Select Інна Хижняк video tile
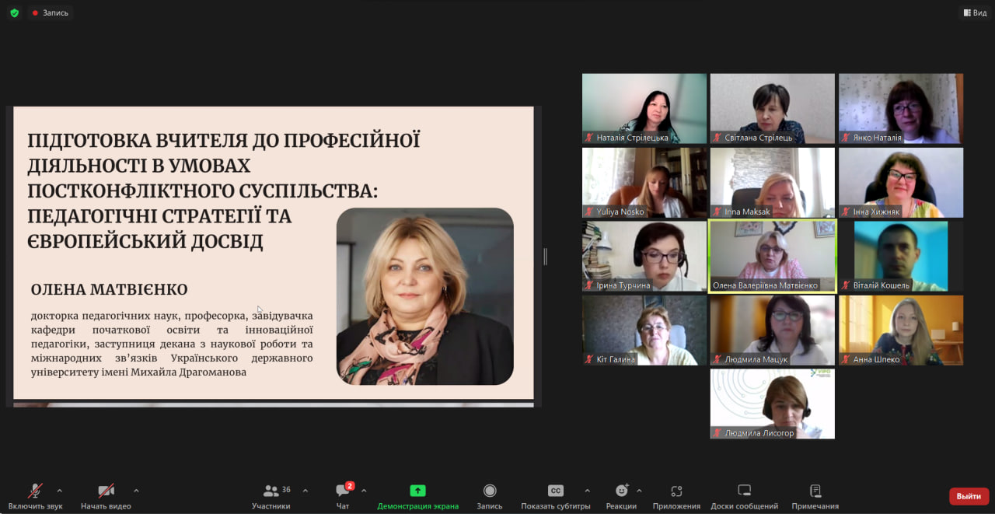This screenshot has width=995, height=514. pos(901,183)
